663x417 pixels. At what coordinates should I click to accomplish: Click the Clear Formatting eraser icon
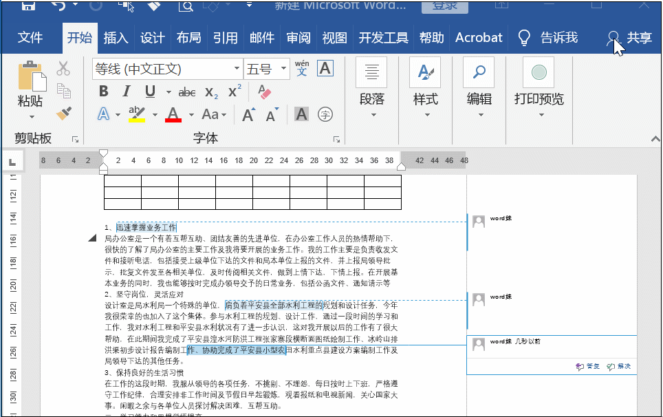pyautogui.click(x=264, y=92)
